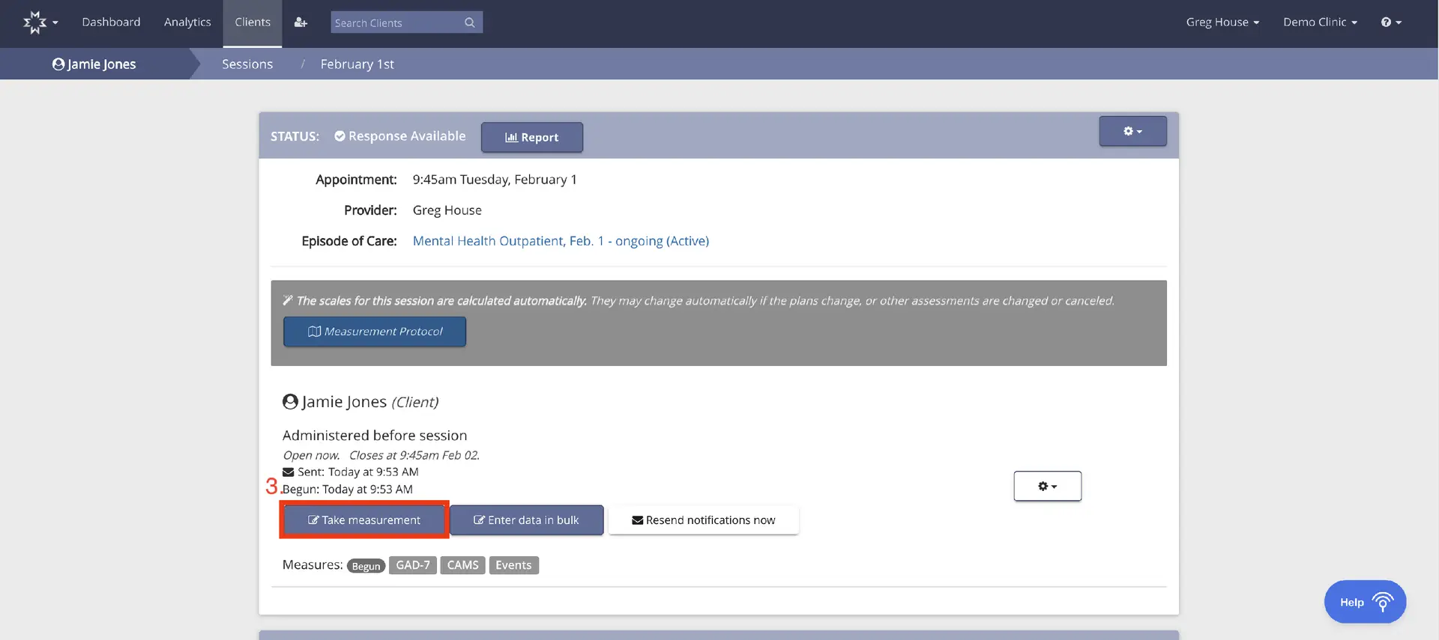
Task: Open the session status gear menu
Action: tap(1132, 131)
